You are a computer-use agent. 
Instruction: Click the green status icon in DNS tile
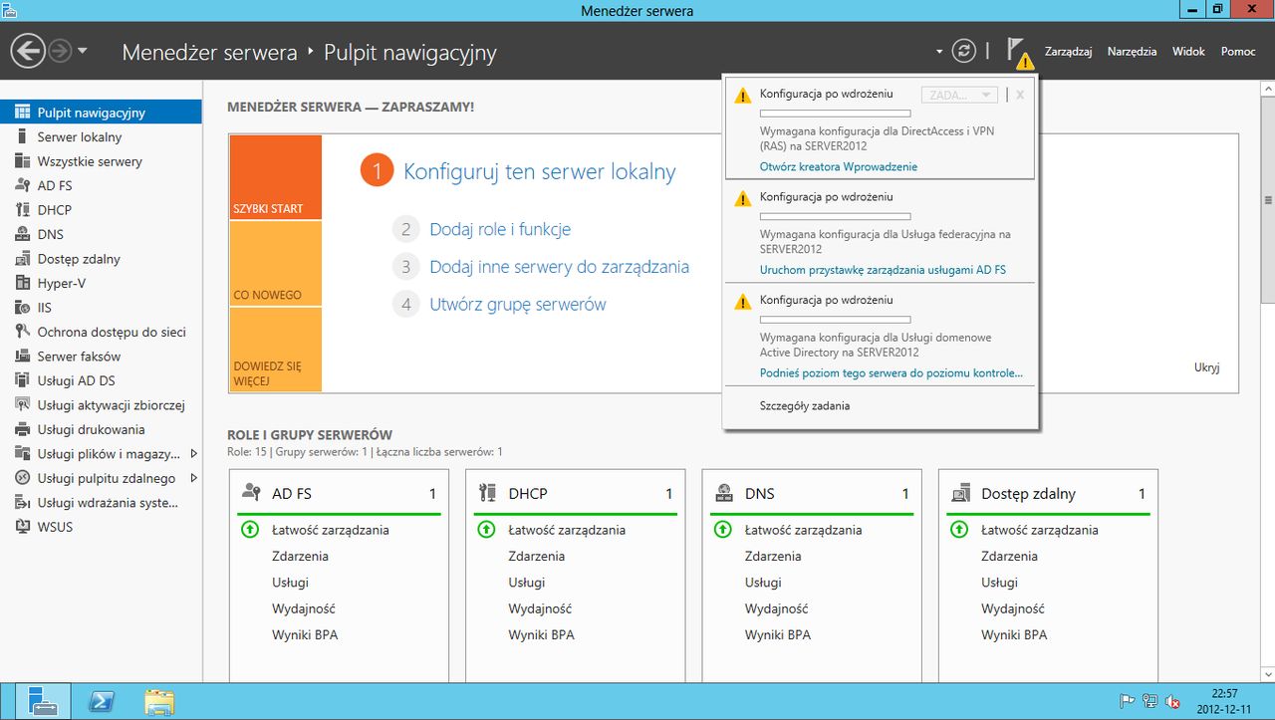(x=723, y=530)
